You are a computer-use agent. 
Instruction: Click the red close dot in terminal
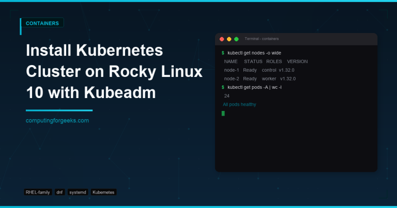pos(222,39)
